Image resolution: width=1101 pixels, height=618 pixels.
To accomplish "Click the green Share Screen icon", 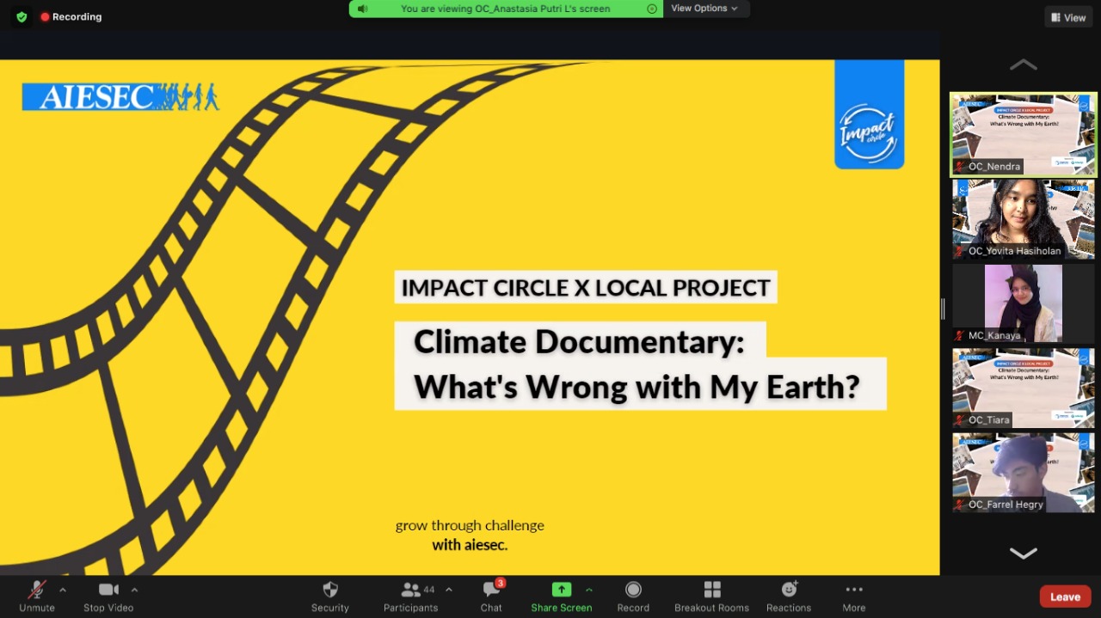I will point(561,590).
